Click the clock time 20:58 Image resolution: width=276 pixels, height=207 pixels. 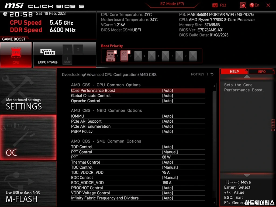(21, 14)
